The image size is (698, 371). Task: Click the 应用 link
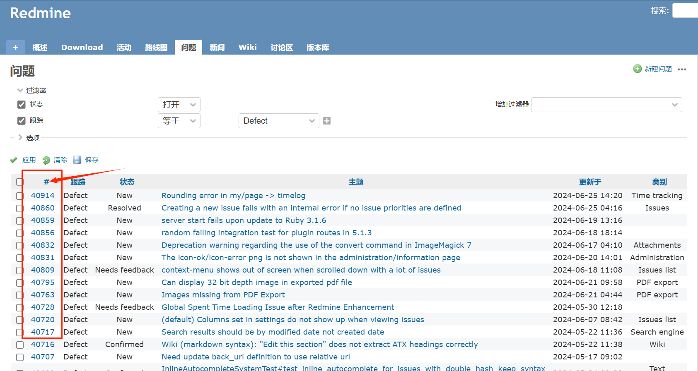coord(29,160)
